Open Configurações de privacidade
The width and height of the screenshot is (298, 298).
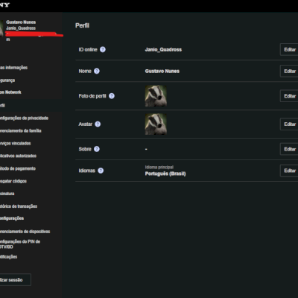tap(24, 118)
